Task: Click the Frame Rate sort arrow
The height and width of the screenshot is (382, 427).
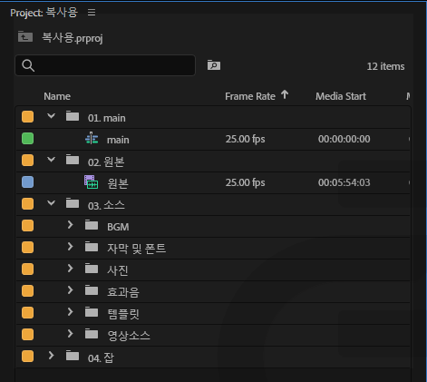Action: 285,95
